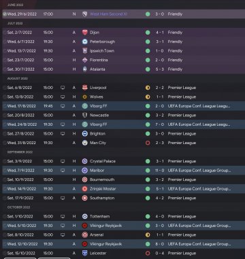The image size is (245, 259).
Task: Click the Fiorentina team name
Action: click(x=99, y=60)
